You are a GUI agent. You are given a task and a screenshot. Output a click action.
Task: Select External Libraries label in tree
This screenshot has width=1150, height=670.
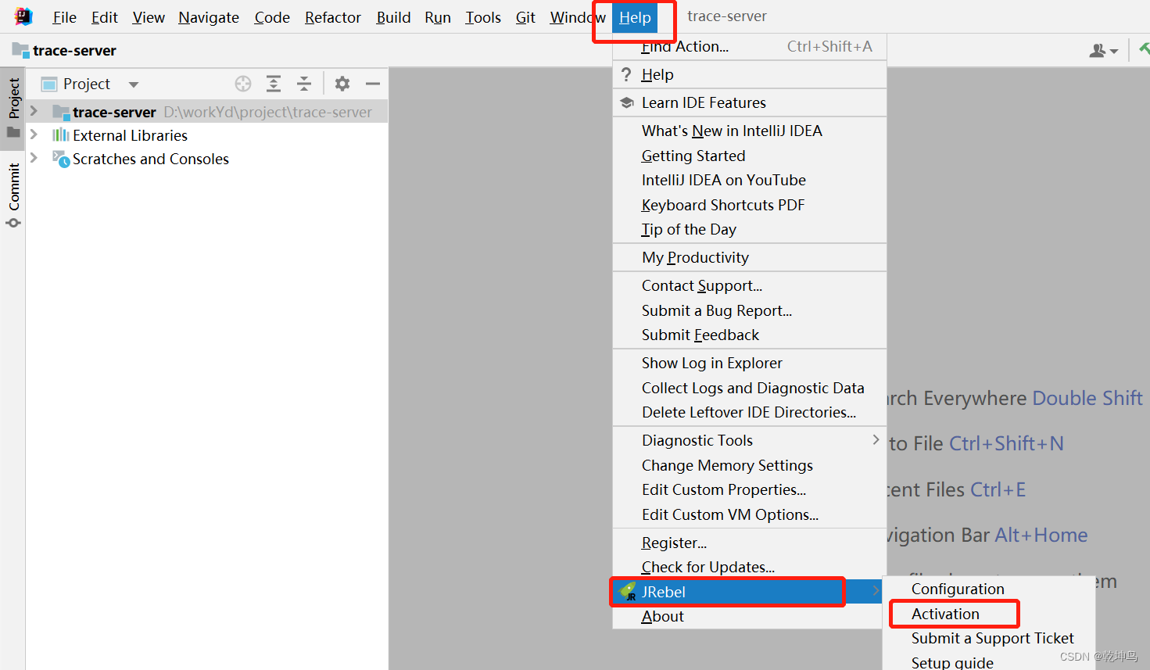pyautogui.click(x=130, y=135)
